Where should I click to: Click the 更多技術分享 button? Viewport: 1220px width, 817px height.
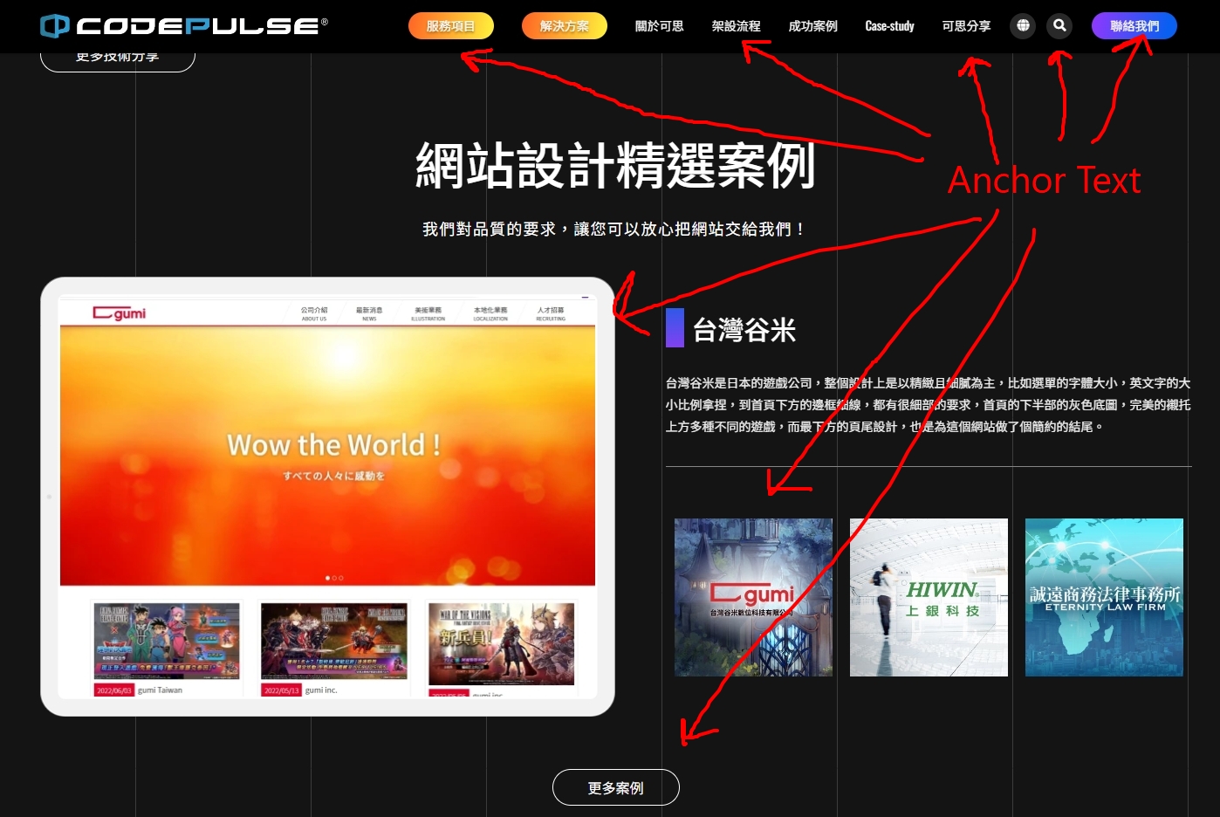tap(117, 59)
